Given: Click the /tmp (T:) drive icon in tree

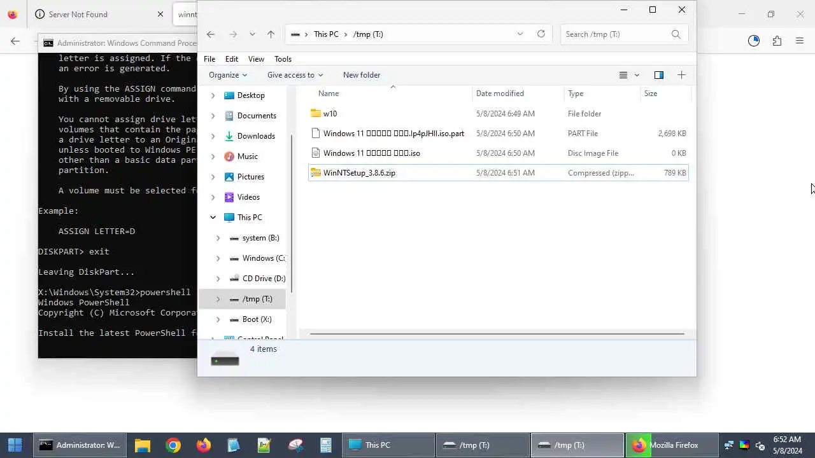Looking at the screenshot, I should point(234,299).
